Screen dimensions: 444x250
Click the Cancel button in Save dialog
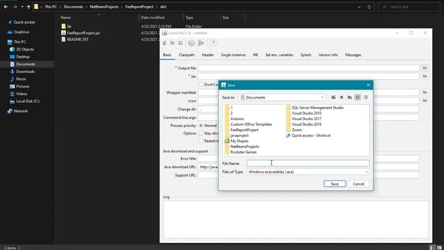359,183
